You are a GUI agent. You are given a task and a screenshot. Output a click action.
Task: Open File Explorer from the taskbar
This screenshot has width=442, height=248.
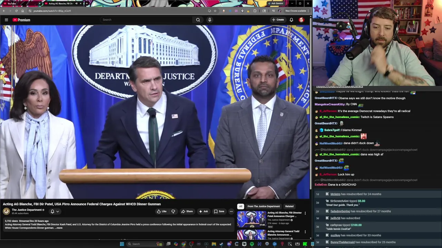click(214, 244)
